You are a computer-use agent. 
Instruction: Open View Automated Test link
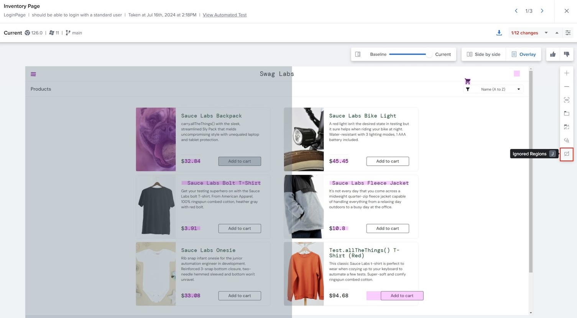click(x=225, y=15)
